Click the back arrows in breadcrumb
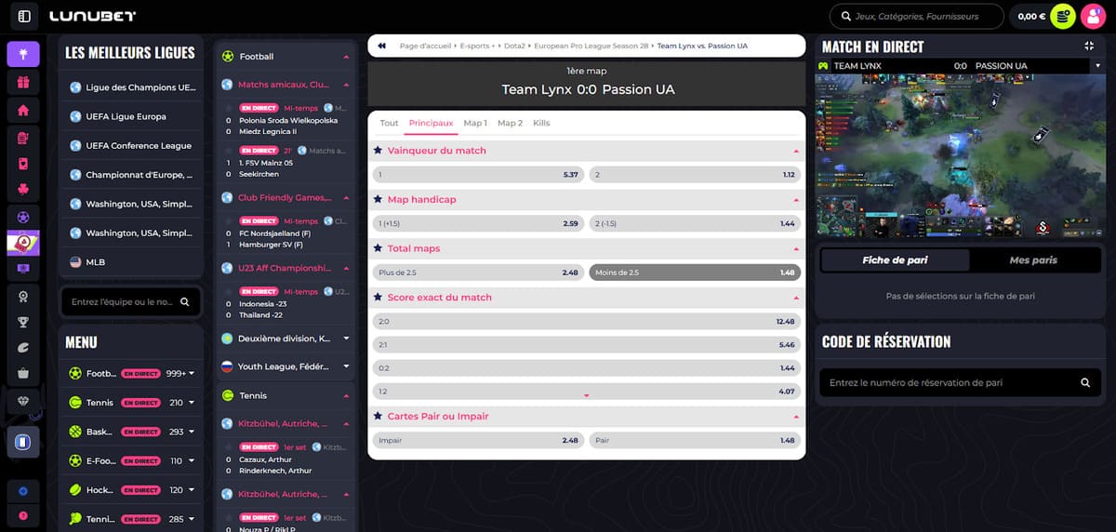The height and width of the screenshot is (532, 1116). [382, 46]
